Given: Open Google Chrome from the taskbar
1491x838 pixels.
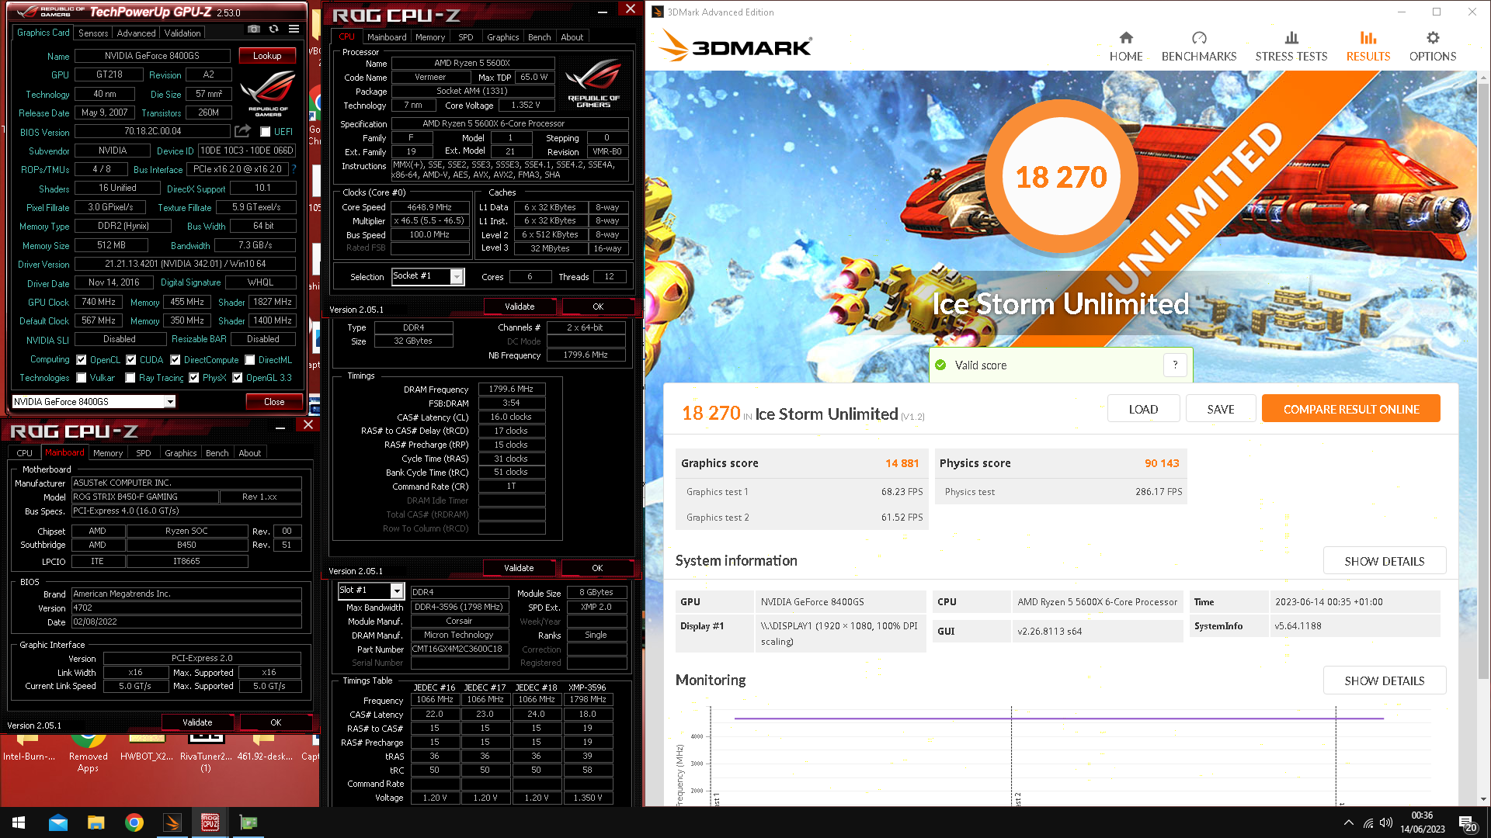Looking at the screenshot, I should point(134,822).
